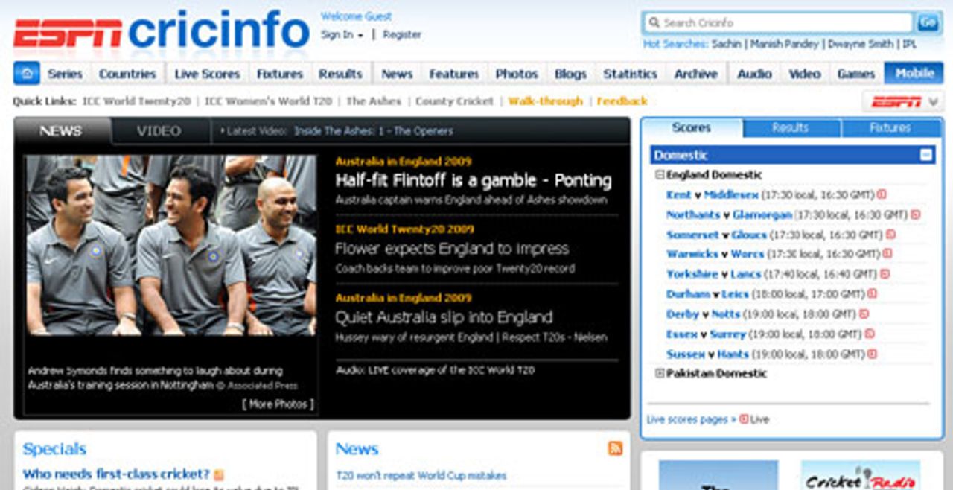Click live icon beside Kent v Middlesex
The image size is (953, 490).
coord(882,195)
